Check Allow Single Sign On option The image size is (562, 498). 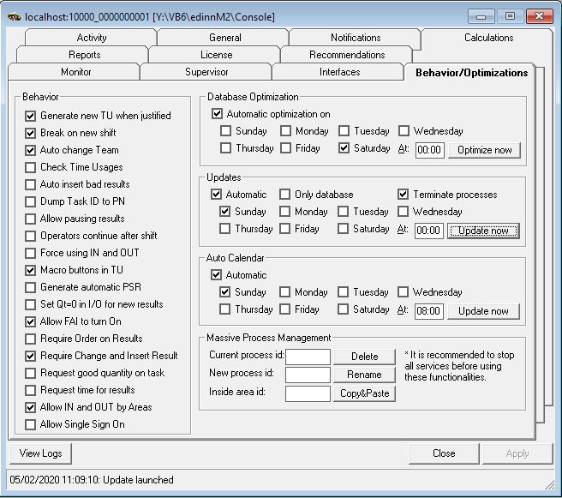[x=32, y=424]
